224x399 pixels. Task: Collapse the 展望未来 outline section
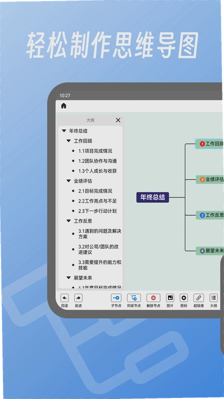point(69,278)
